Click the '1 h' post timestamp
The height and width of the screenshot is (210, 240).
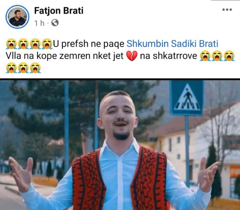click(x=39, y=23)
